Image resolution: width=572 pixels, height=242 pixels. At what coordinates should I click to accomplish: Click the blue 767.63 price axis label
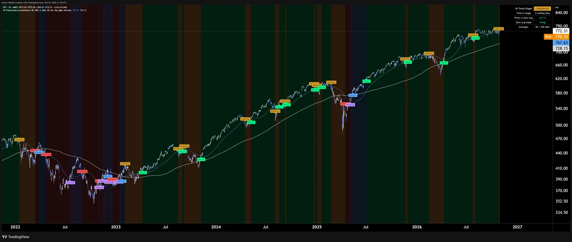(561, 42)
